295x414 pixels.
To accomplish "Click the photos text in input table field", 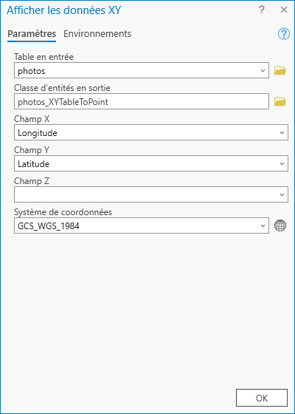I will point(31,71).
